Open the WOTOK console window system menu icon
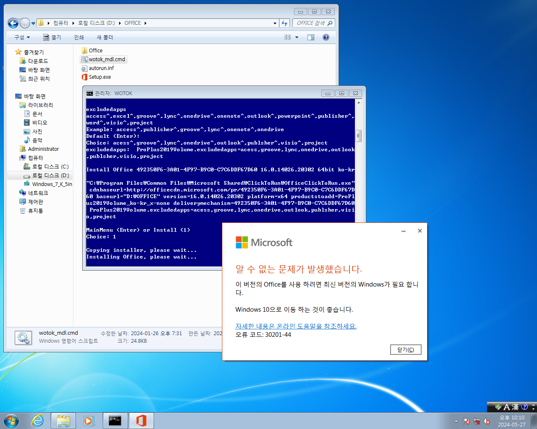537x429 pixels. tap(90, 93)
